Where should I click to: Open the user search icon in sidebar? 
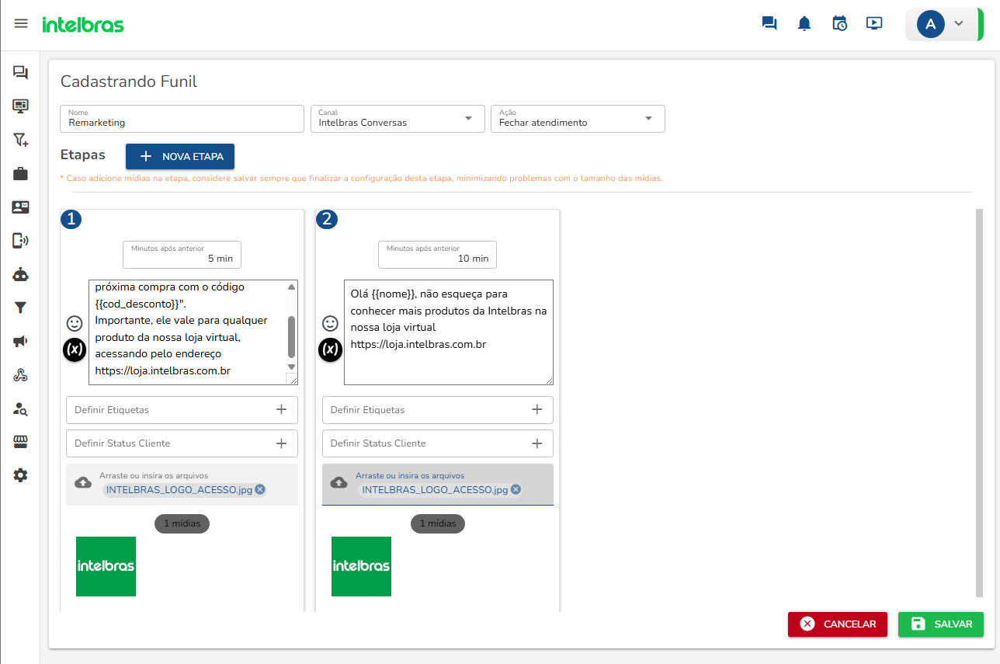coord(20,408)
